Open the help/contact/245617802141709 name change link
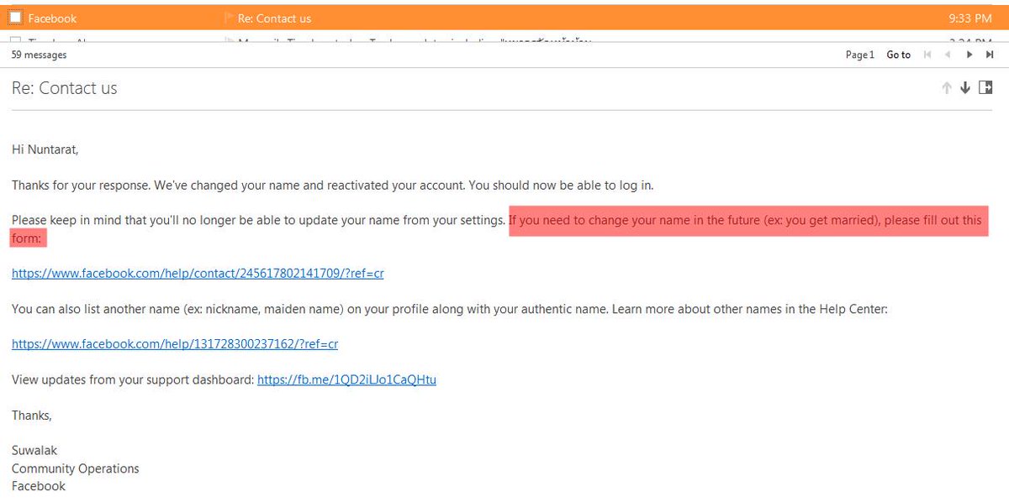This screenshot has width=1009, height=502. click(198, 274)
